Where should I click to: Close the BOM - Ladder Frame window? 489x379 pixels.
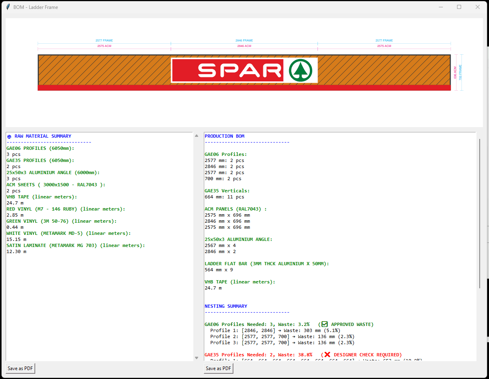(478, 7)
